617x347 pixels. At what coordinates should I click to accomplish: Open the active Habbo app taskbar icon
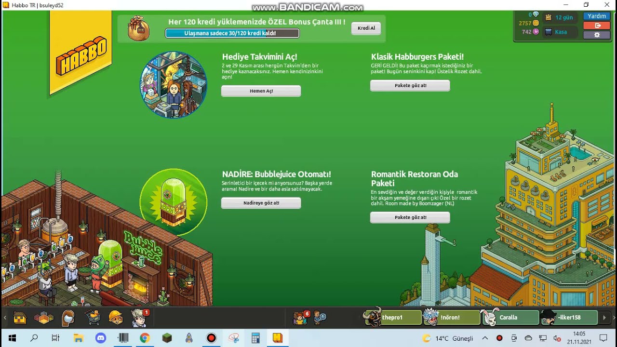[x=278, y=338]
